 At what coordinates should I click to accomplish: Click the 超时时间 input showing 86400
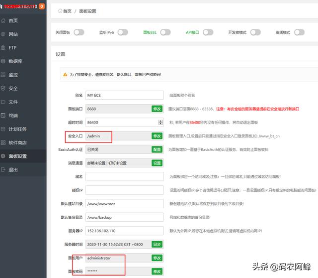pyautogui.click(x=124, y=122)
